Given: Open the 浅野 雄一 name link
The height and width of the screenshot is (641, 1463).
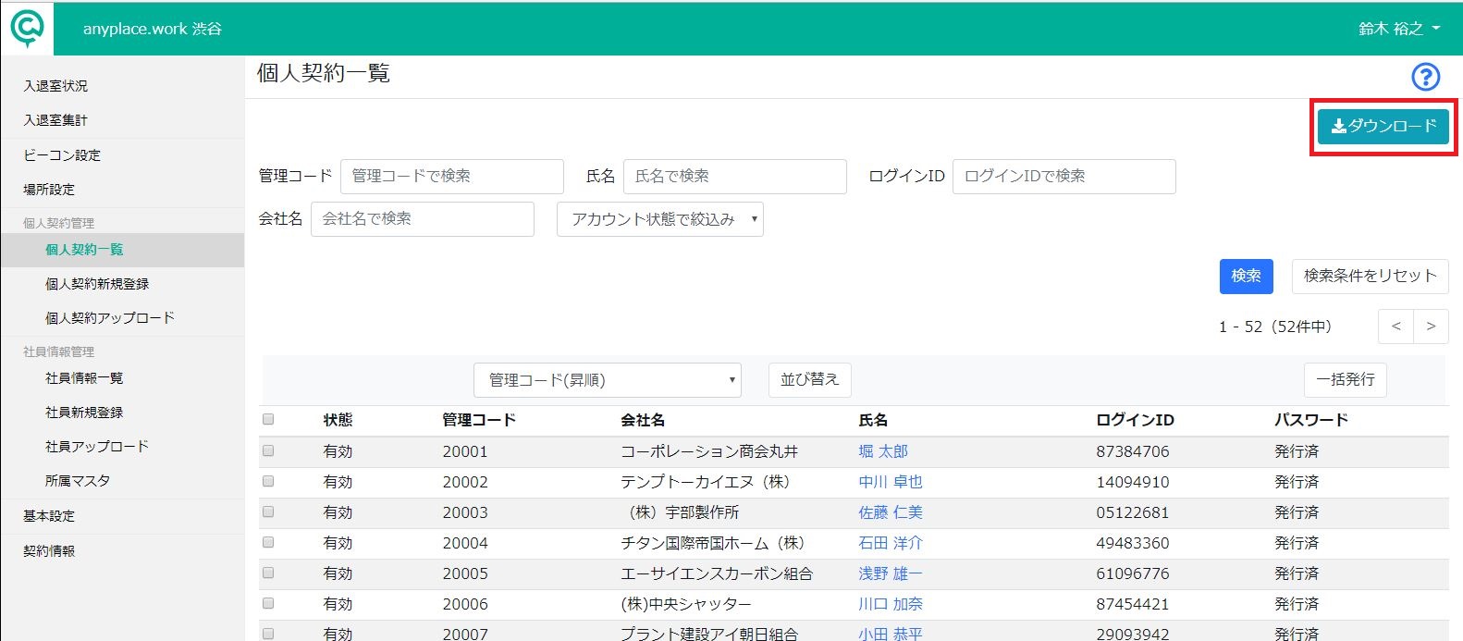Looking at the screenshot, I should coord(891,573).
